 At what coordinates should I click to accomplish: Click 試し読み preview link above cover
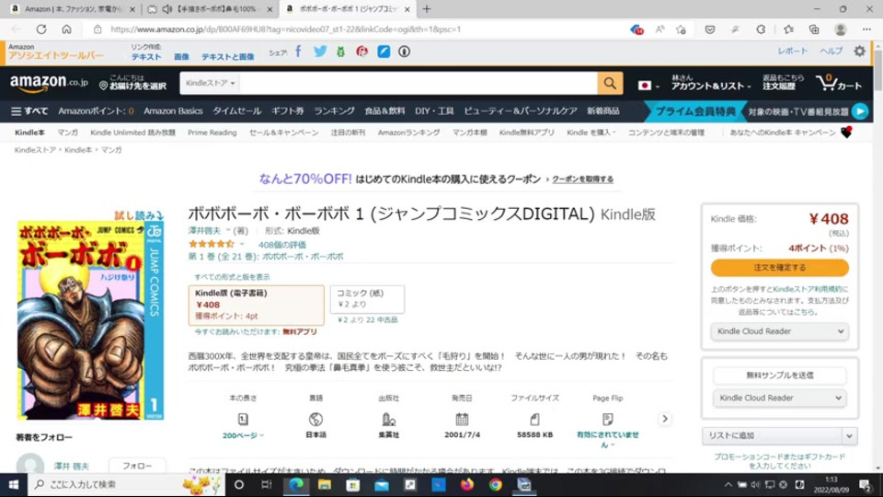(x=139, y=215)
